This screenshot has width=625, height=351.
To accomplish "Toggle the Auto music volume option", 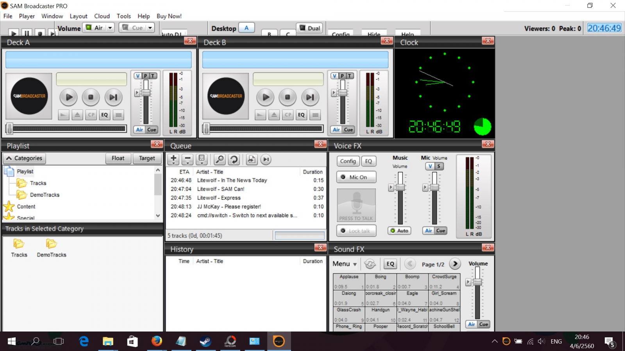I will [399, 231].
